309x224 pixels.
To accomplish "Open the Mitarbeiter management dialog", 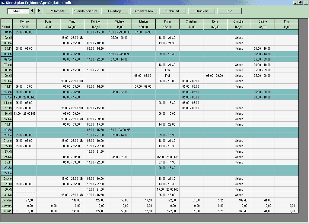I will click(58, 11).
